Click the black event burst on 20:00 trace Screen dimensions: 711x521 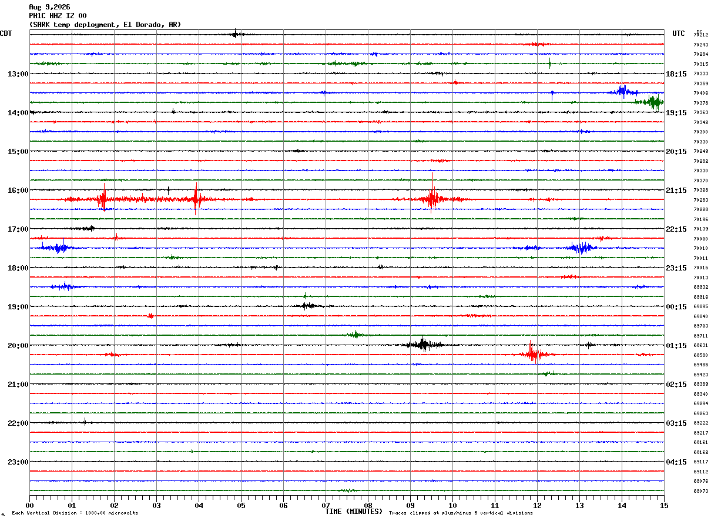[423, 345]
